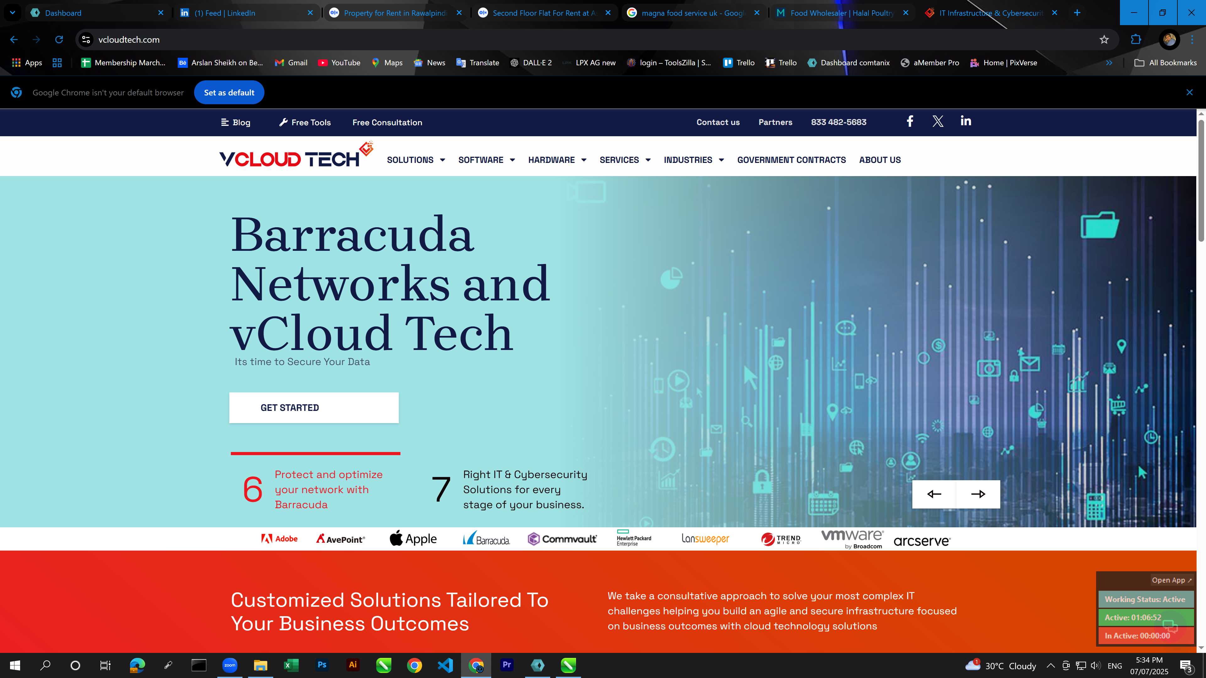The height and width of the screenshot is (678, 1206).
Task: Click Open App in tracker widget
Action: click(1171, 580)
